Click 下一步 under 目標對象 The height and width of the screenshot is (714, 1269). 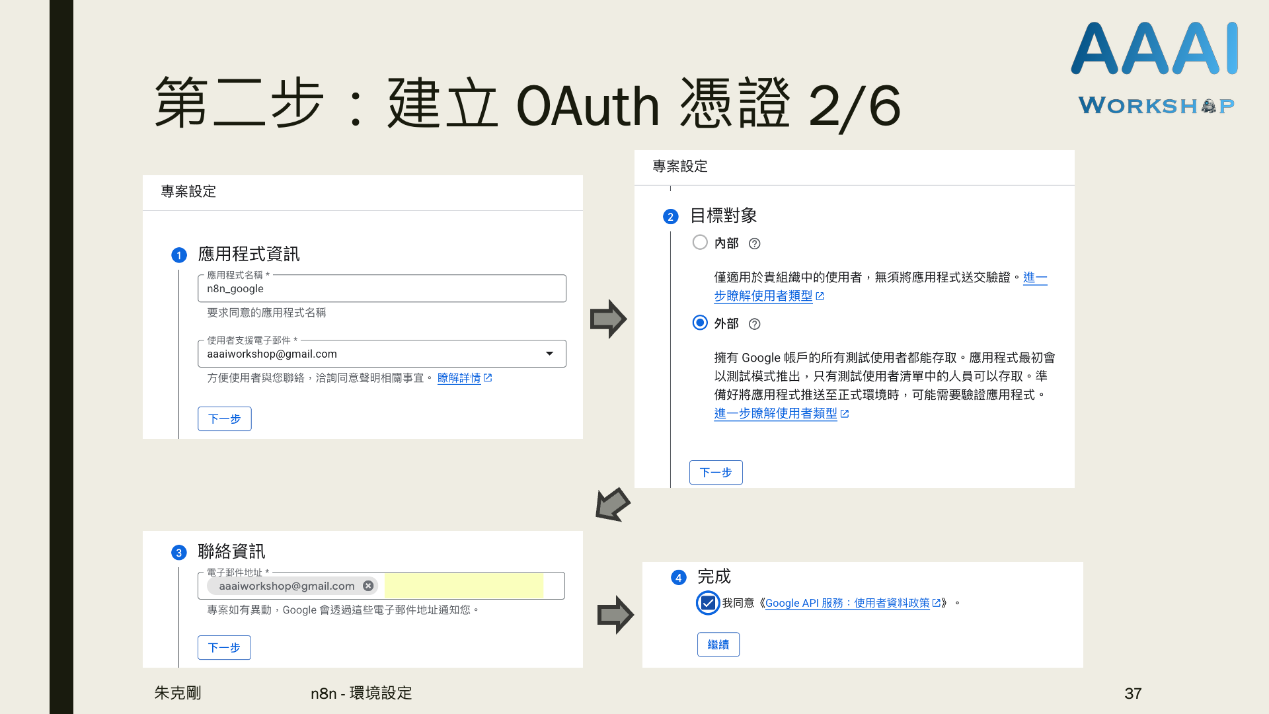pos(716,473)
